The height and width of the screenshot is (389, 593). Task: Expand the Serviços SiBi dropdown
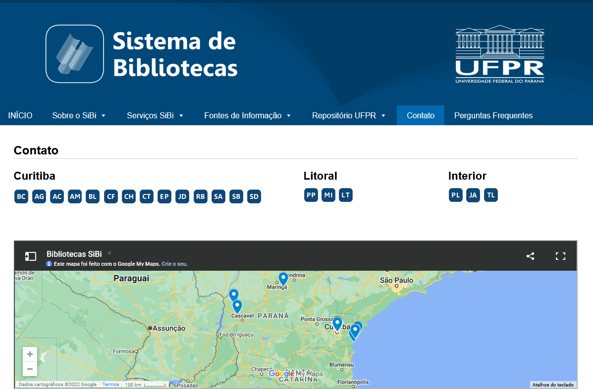(x=155, y=115)
